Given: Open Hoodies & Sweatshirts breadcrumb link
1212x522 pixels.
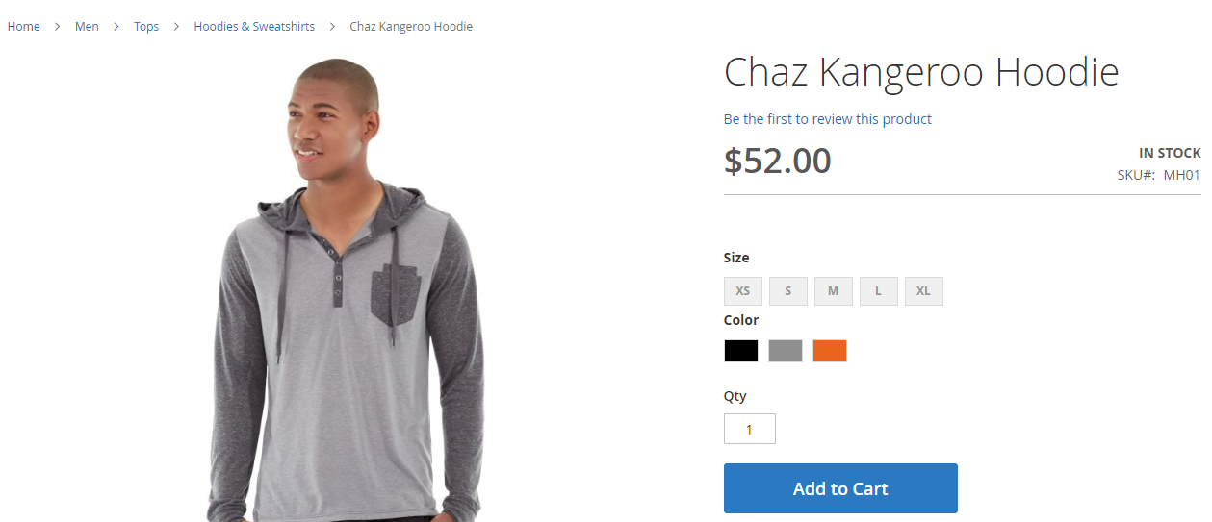Looking at the screenshot, I should (254, 26).
